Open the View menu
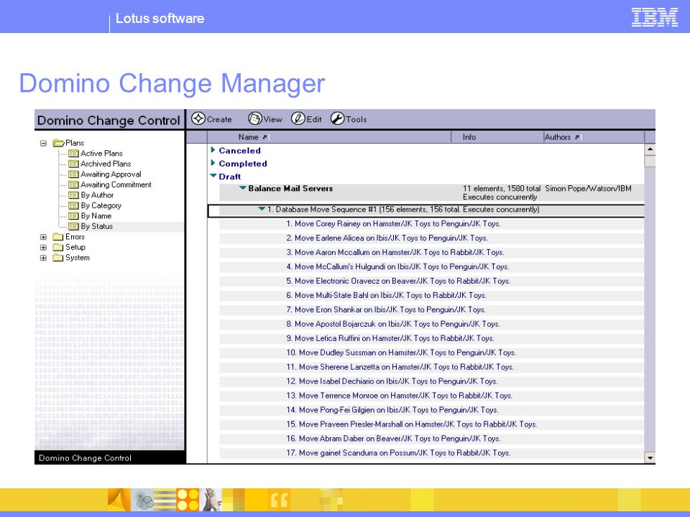 pos(265,118)
